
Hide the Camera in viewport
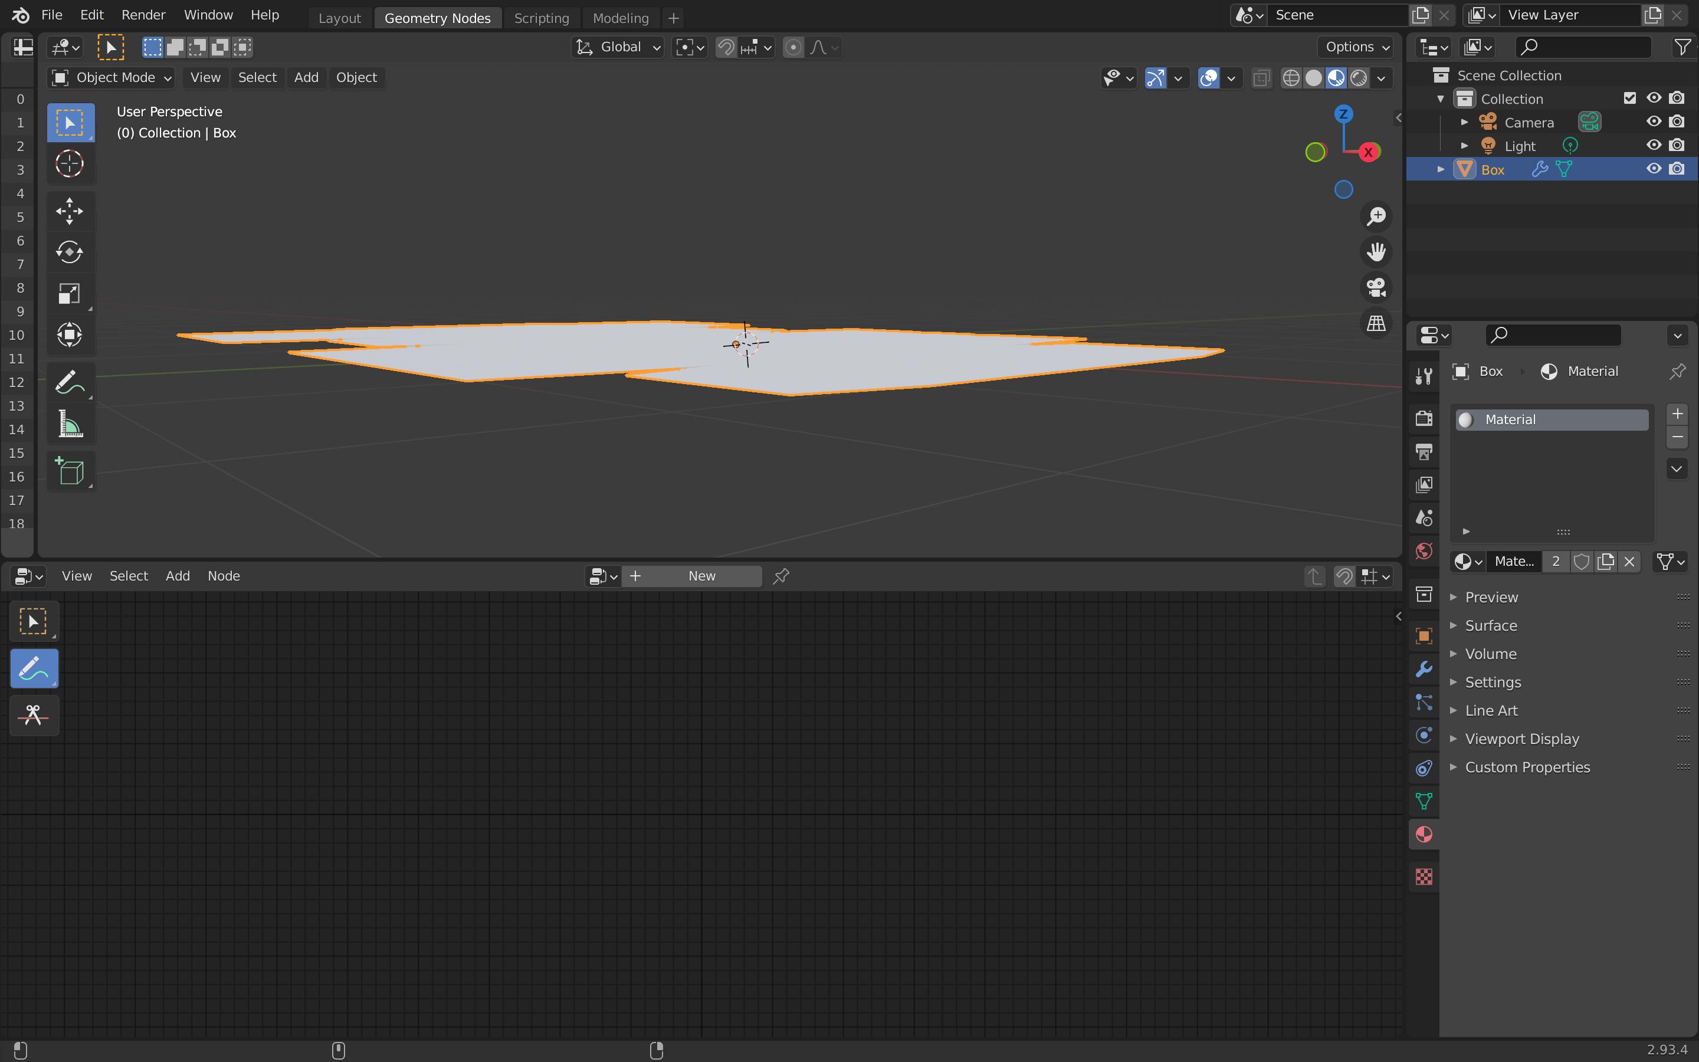coord(1654,122)
